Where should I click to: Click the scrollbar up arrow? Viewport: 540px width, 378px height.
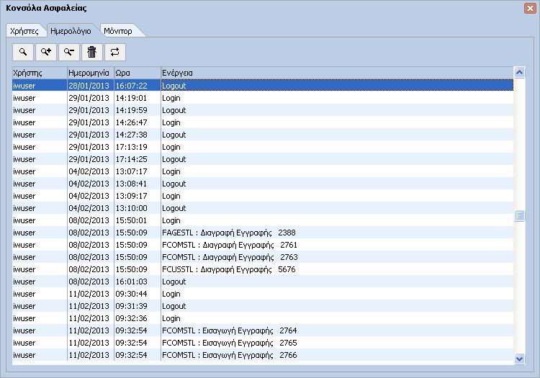coord(519,72)
